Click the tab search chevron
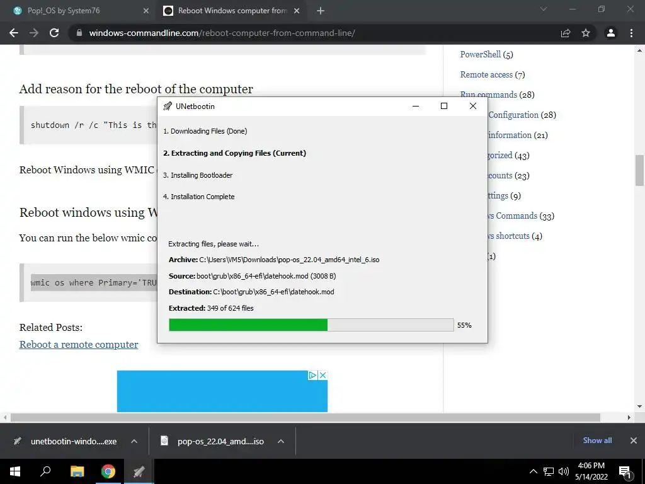This screenshot has height=484, width=645. pyautogui.click(x=544, y=9)
